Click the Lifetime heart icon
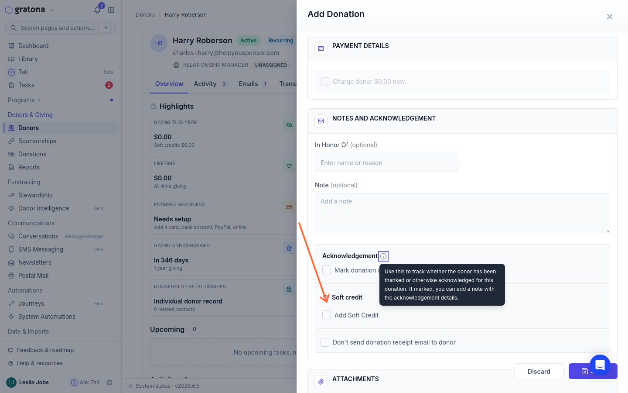628x393 pixels. click(x=289, y=166)
